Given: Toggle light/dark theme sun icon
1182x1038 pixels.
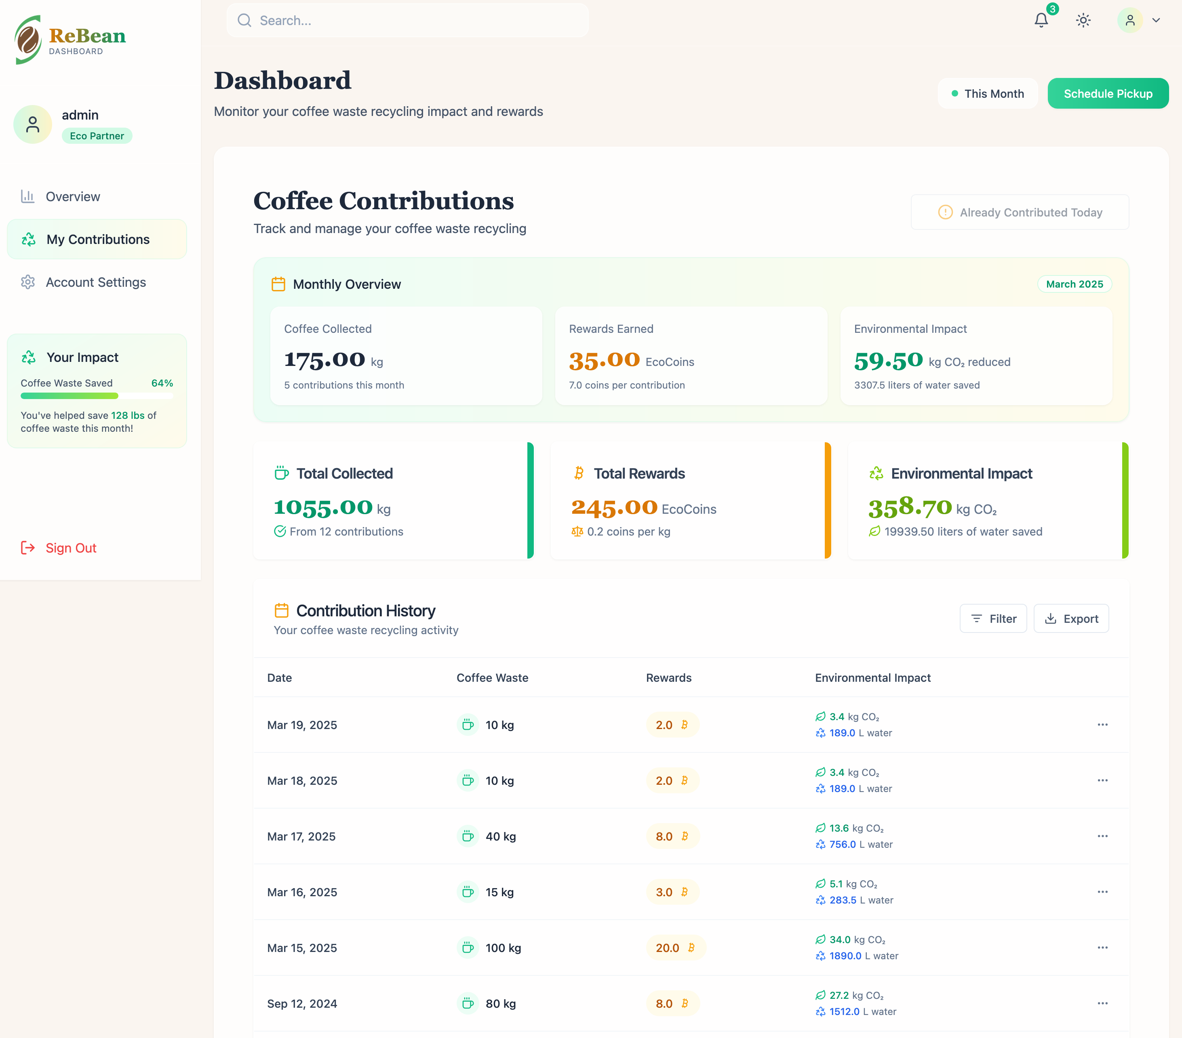Looking at the screenshot, I should (x=1083, y=21).
